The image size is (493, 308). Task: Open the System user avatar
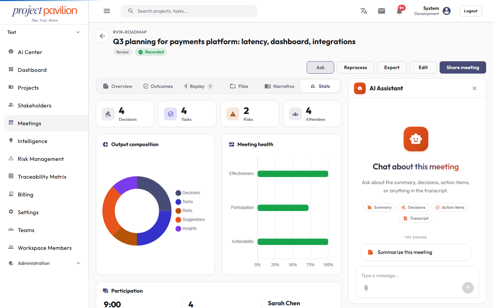pos(446,11)
